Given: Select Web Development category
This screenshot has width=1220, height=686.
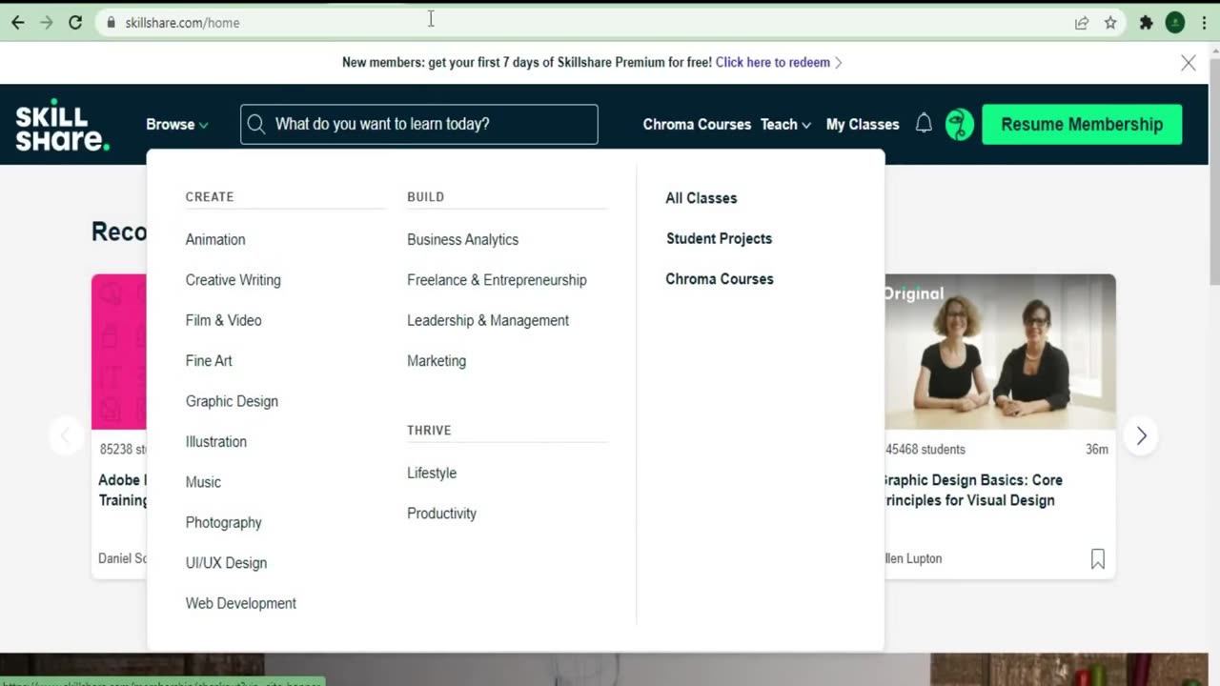Looking at the screenshot, I should [x=241, y=603].
